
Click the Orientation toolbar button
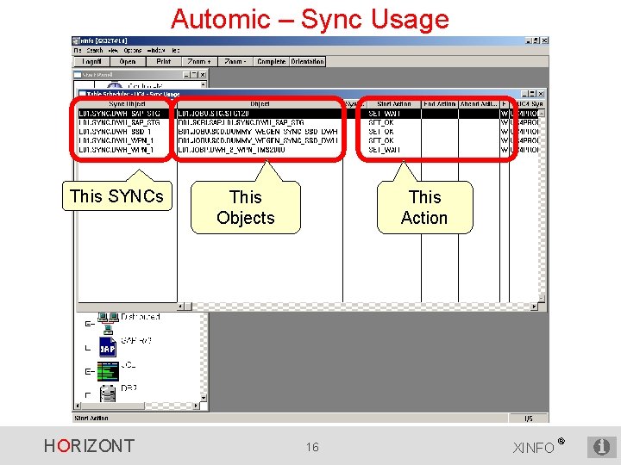tap(307, 62)
